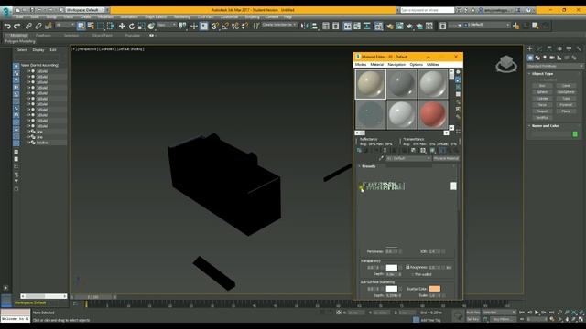This screenshot has height=329, width=586.
Task: Click the white Transparency color swatch
Action: click(391, 268)
